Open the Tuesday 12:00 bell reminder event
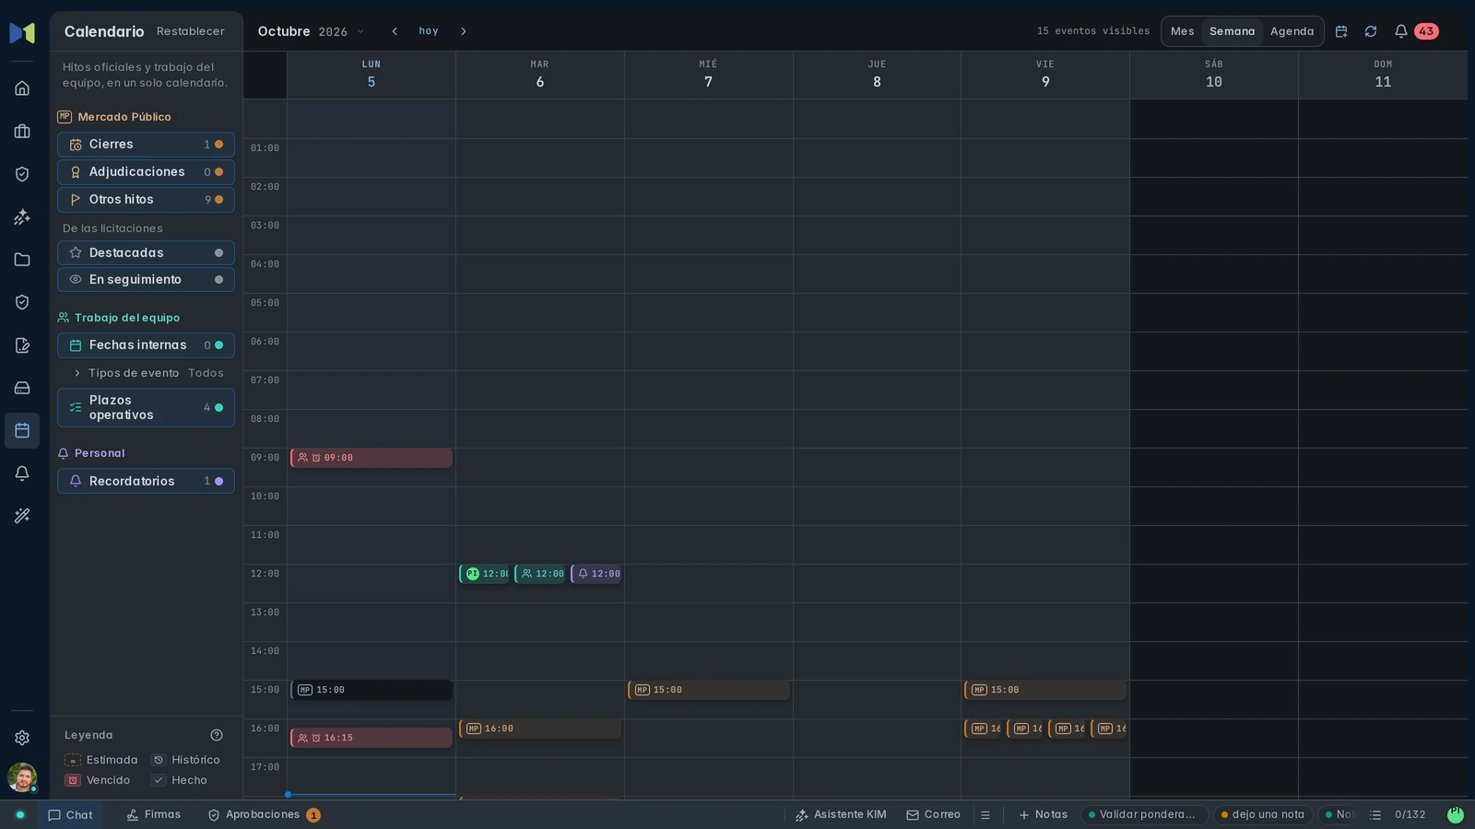Screen dimensions: 1475x829 coord(596,574)
